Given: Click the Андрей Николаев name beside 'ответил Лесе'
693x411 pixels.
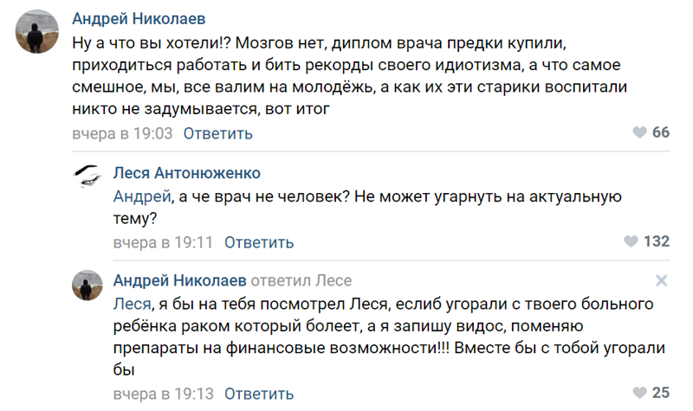Looking at the screenshot, I should click(x=179, y=281).
